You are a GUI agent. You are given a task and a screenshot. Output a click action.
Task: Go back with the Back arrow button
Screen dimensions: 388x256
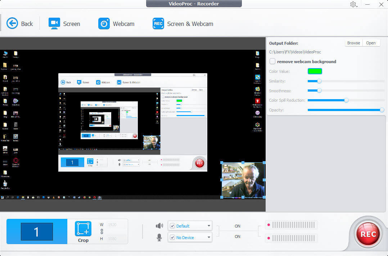[x=19, y=24]
